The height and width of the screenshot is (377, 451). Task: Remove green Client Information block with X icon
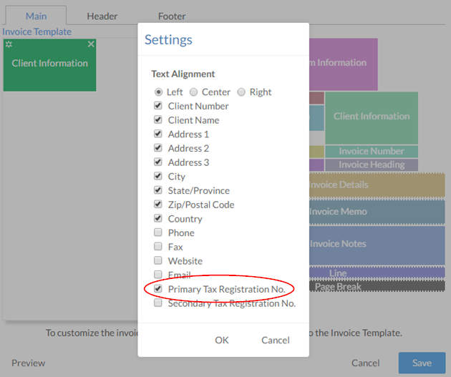click(91, 44)
